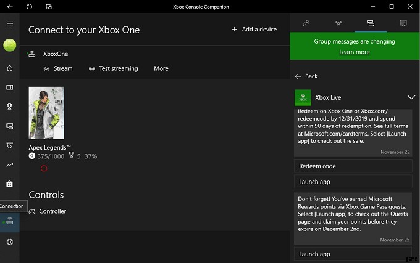Click the refresh icon in title bar
This screenshot has height=263, width=420.
[x=29, y=6]
